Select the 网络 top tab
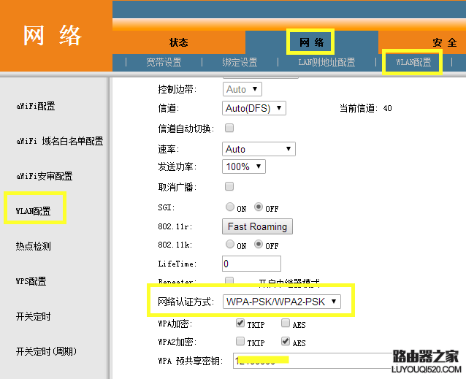The height and width of the screenshot is (379, 466). pyautogui.click(x=311, y=42)
